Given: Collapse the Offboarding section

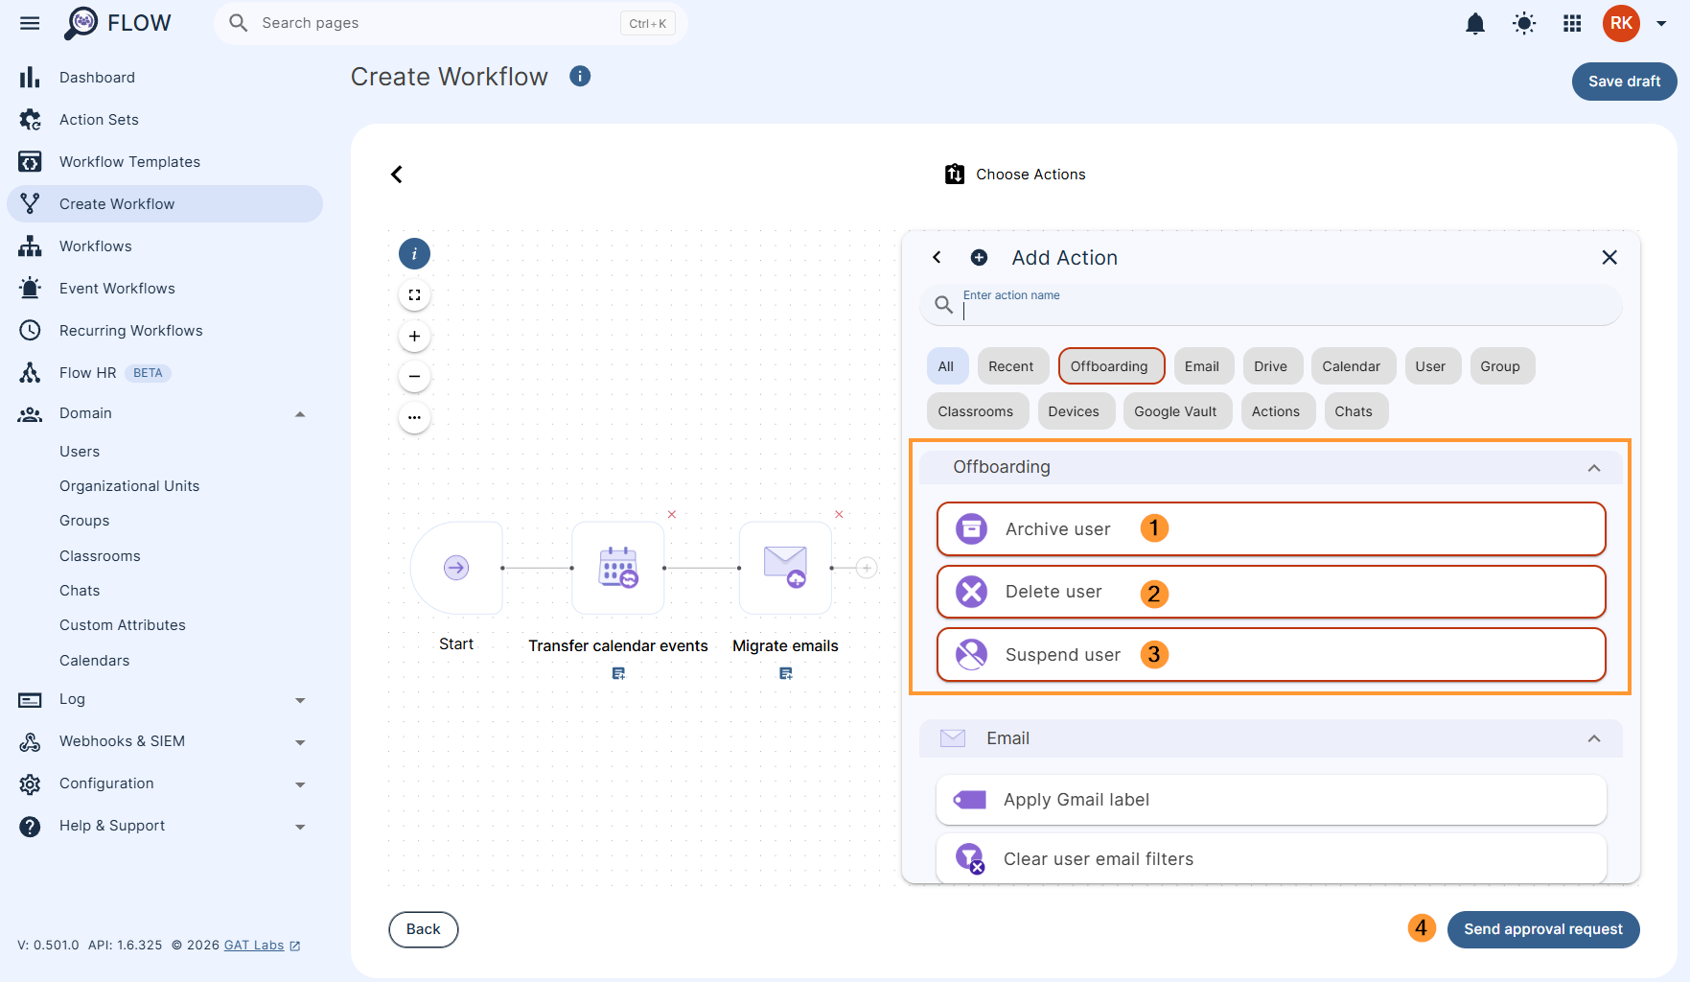Looking at the screenshot, I should pos(1593,467).
